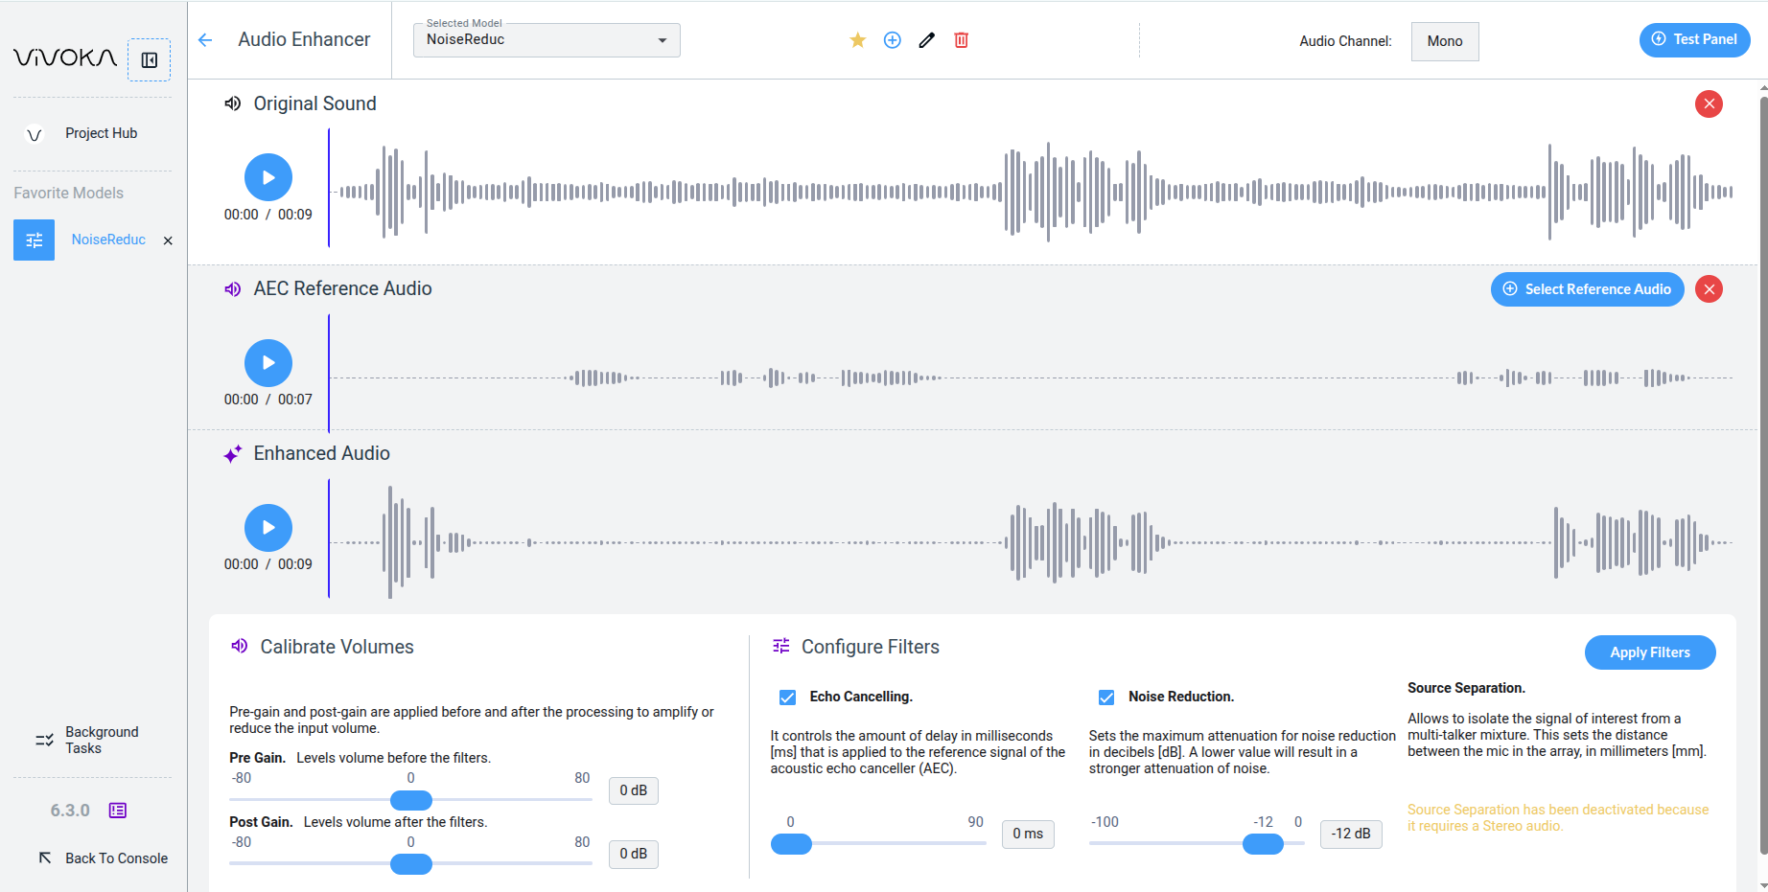This screenshot has height=892, width=1768.
Task: Click the Post Gain 0 dB field
Action: (x=634, y=854)
